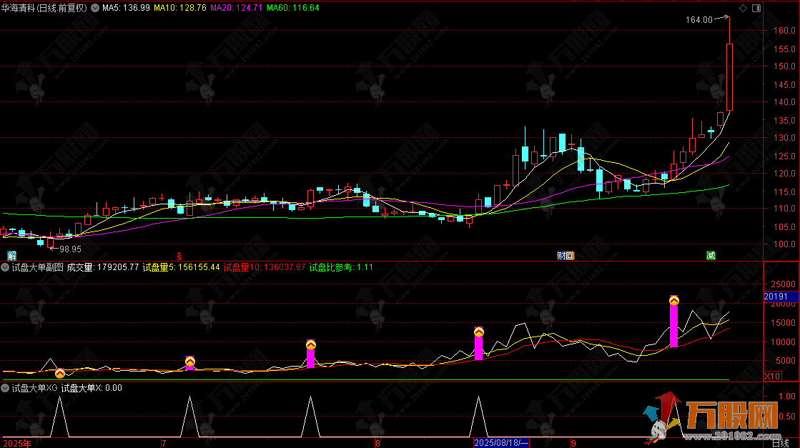Click the 98.95 low price label
Viewport: 800px width, 448px height.
[70, 249]
